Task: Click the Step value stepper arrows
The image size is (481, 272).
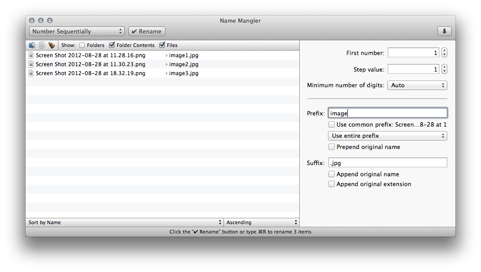Action: point(444,69)
